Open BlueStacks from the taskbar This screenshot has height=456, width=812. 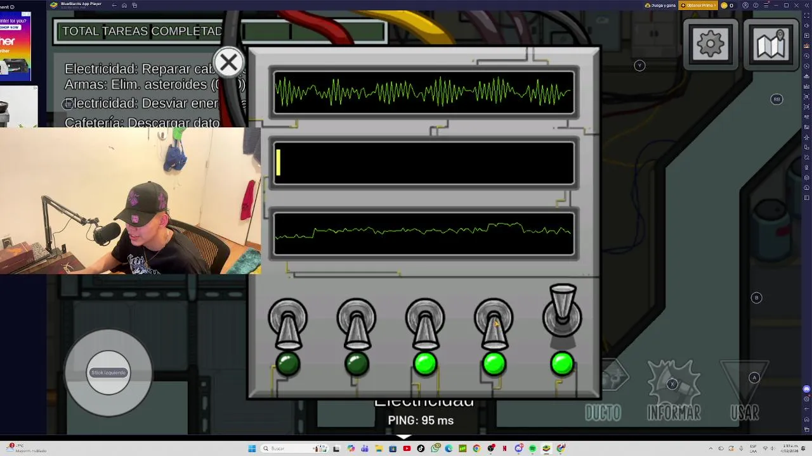tap(546, 448)
